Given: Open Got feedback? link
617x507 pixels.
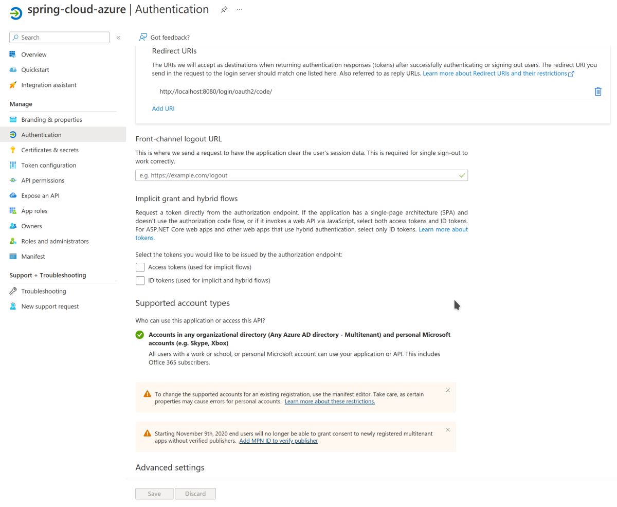Looking at the screenshot, I should pos(170,38).
